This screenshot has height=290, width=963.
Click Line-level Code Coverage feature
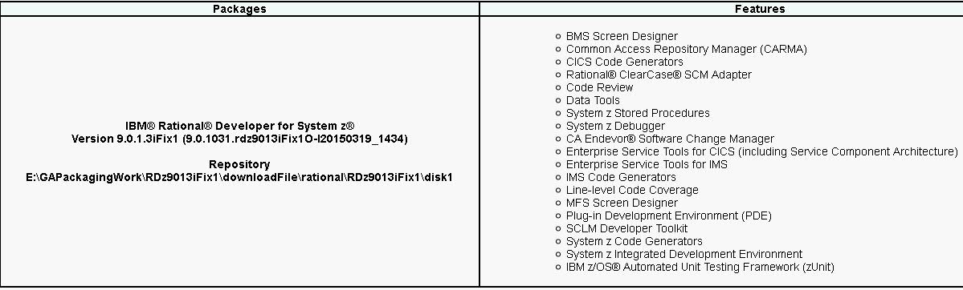pyautogui.click(x=632, y=190)
